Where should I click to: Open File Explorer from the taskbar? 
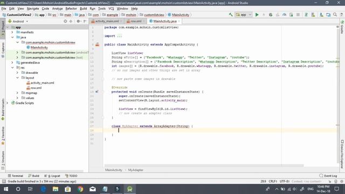click(x=56, y=189)
